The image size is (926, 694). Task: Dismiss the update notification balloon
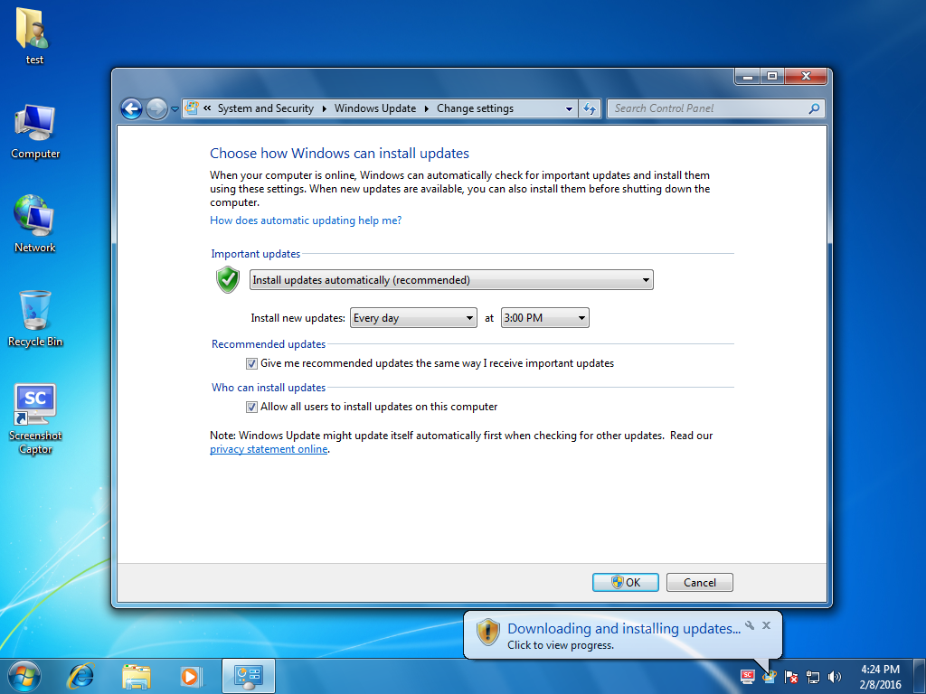click(x=766, y=625)
